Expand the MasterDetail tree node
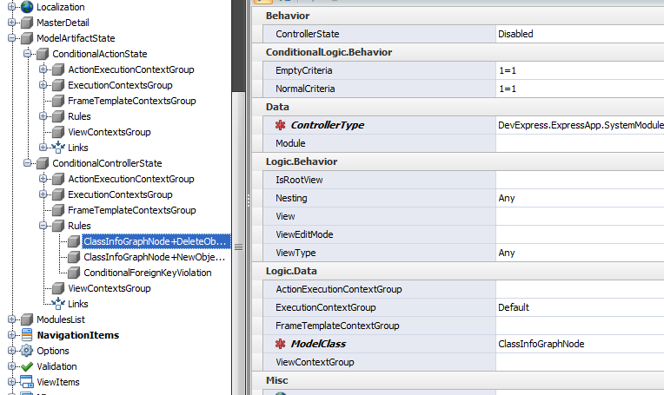Screen dimensions: 664x395 [x=12, y=23]
